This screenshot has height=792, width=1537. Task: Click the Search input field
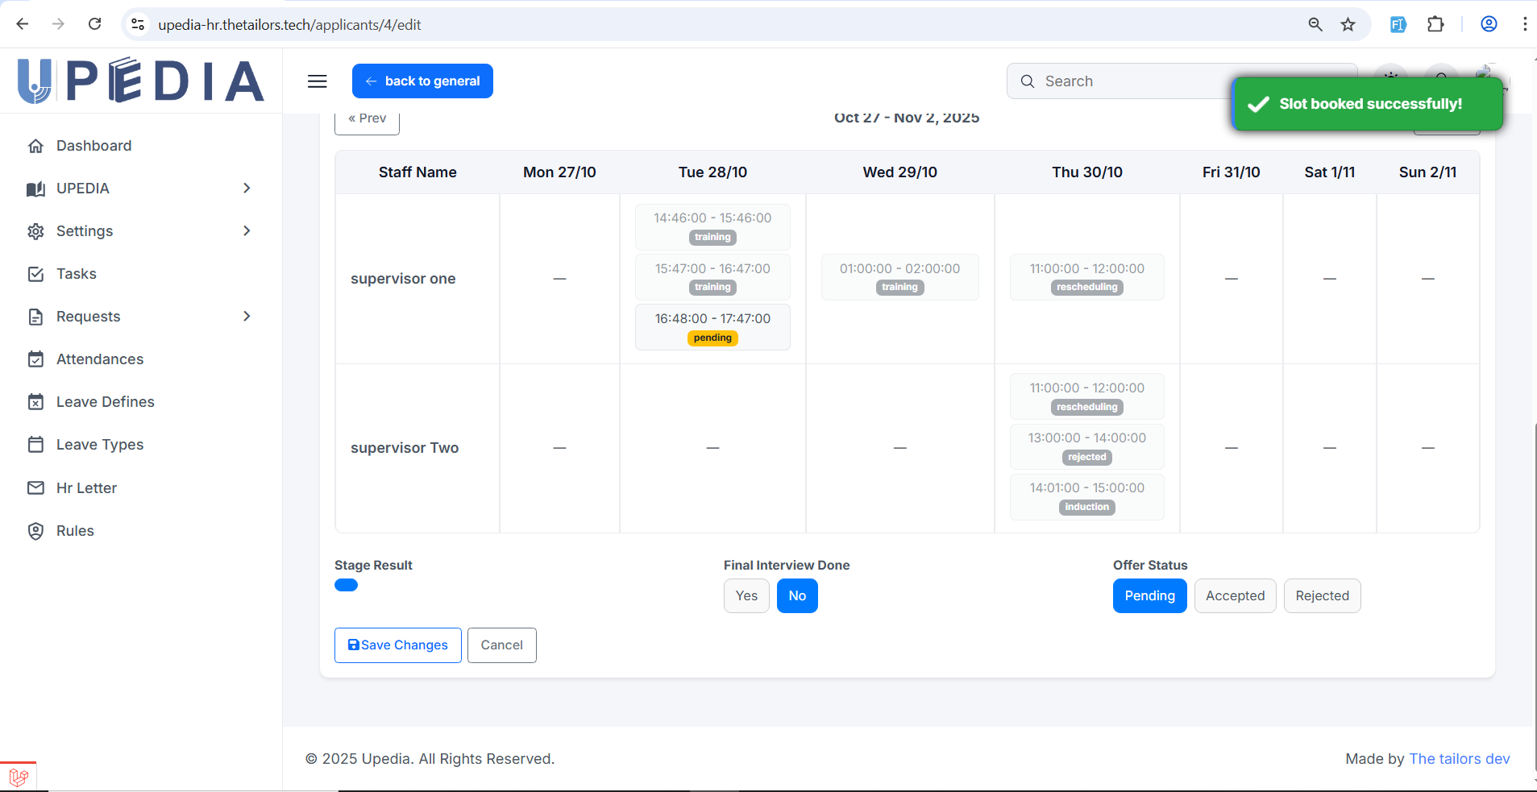click(1128, 81)
